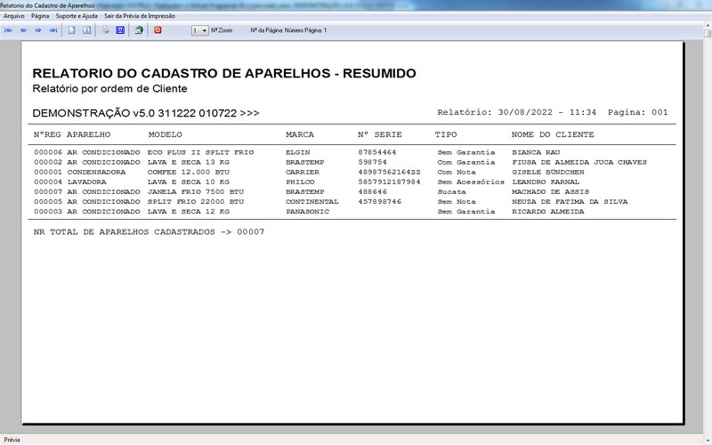The height and width of the screenshot is (445, 712).
Task: Click the 'MARCA' column header
Action: click(300, 135)
